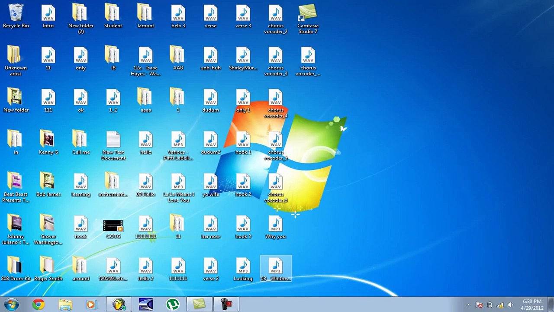554x312 pixels.
Task: Click the uTorrent taskbar icon
Action: (x=173, y=305)
